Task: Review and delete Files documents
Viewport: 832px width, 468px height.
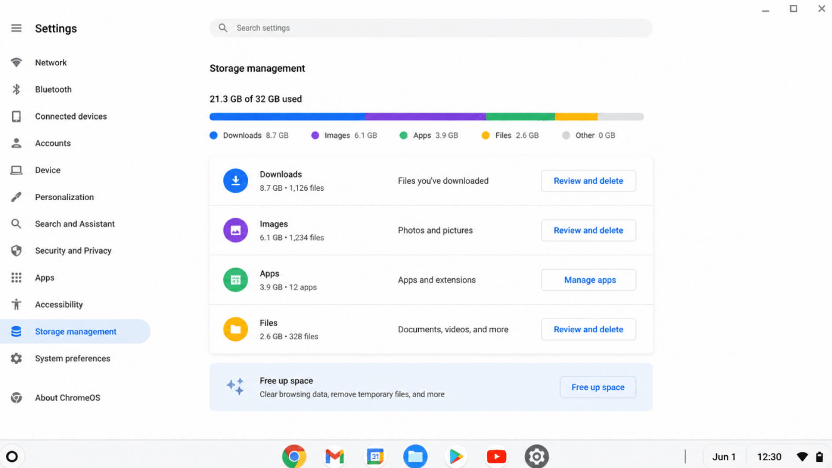Action: [588, 329]
